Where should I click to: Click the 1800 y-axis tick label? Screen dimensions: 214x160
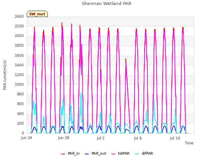pos(19,46)
